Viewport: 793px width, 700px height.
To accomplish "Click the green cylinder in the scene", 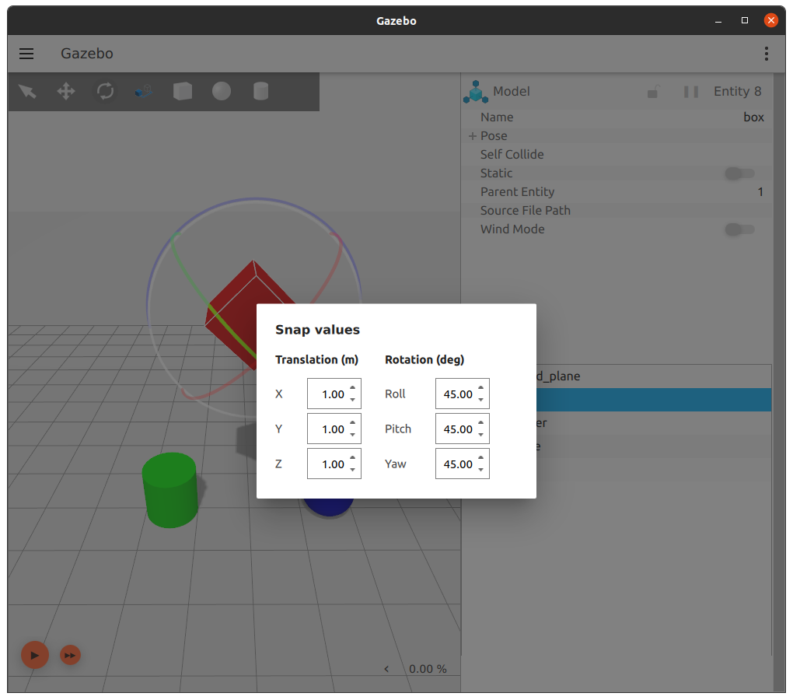I will [170, 490].
